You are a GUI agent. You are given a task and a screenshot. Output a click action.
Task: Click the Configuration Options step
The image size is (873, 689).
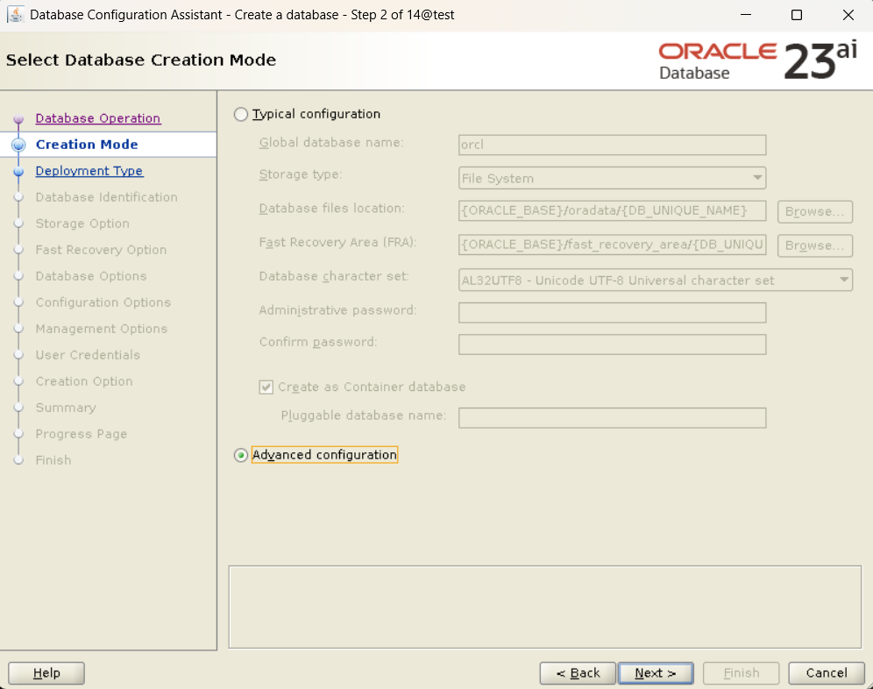pyautogui.click(x=103, y=302)
